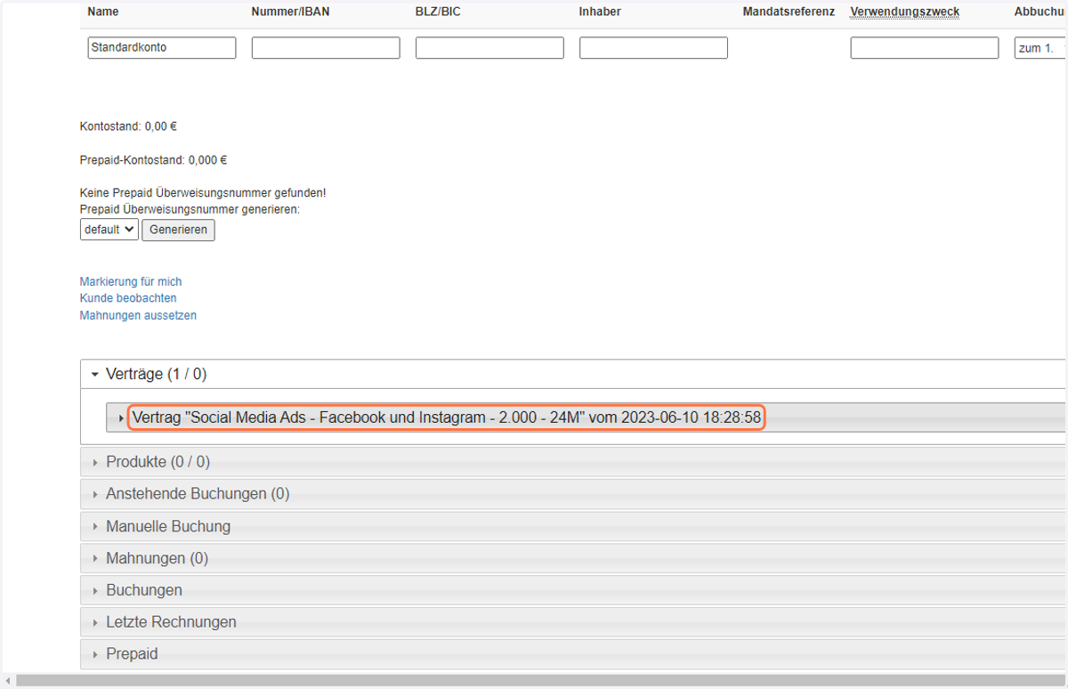Focus the Verwendungszweck input field
The height and width of the screenshot is (689, 1068).
point(925,48)
